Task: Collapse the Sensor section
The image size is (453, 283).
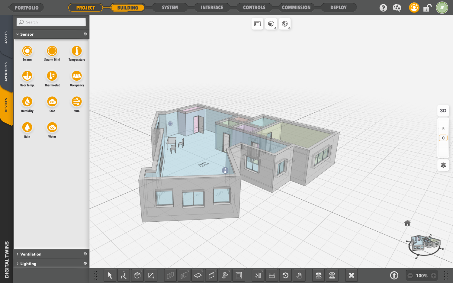Action: coord(27,34)
